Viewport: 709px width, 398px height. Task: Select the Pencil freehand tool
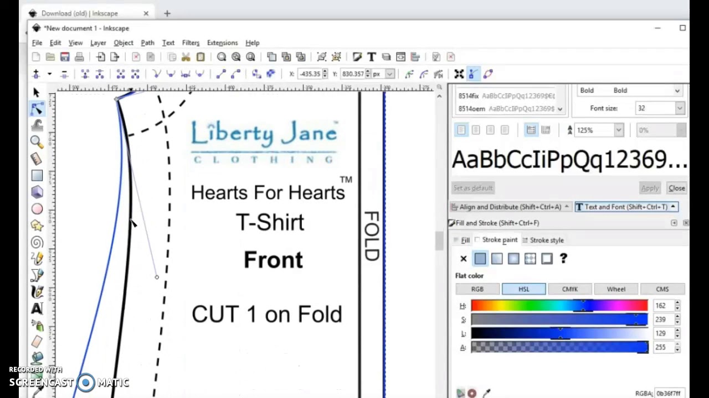point(37,259)
